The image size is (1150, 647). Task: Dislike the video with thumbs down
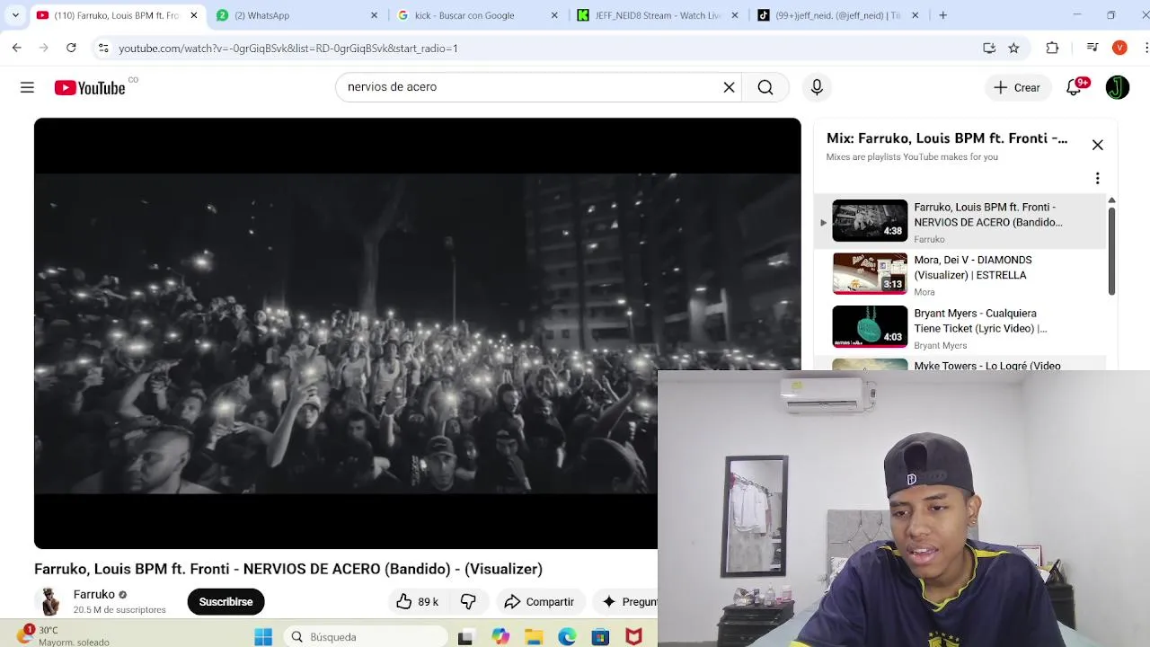(468, 601)
